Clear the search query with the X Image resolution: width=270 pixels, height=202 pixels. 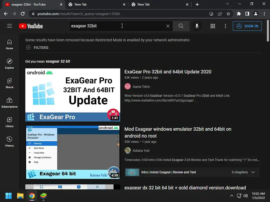click(x=168, y=26)
